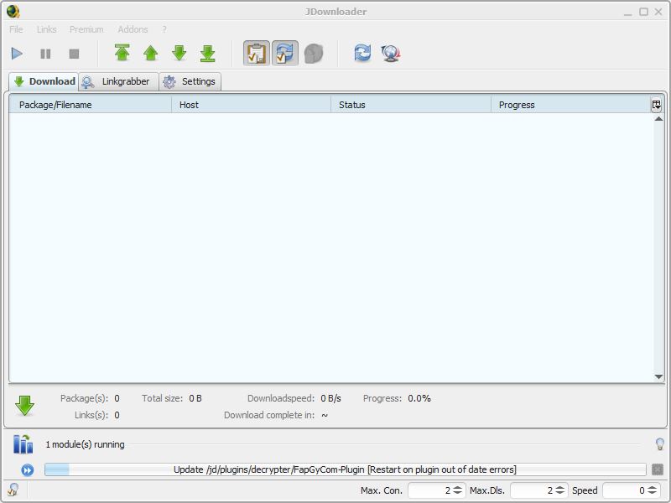Click the bottom-left log magnifier icon
The image size is (671, 503).
pyautogui.click(x=13, y=490)
